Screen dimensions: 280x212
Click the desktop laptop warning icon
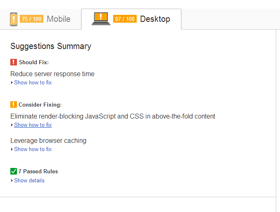[x=101, y=19]
